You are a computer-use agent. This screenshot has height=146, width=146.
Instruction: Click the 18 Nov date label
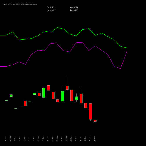(38, 139)
